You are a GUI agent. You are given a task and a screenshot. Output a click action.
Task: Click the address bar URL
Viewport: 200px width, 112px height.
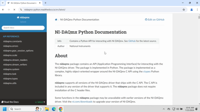(45, 10)
